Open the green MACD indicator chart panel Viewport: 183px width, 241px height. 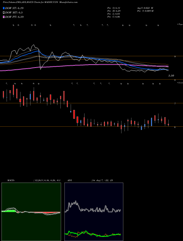[31, 212]
